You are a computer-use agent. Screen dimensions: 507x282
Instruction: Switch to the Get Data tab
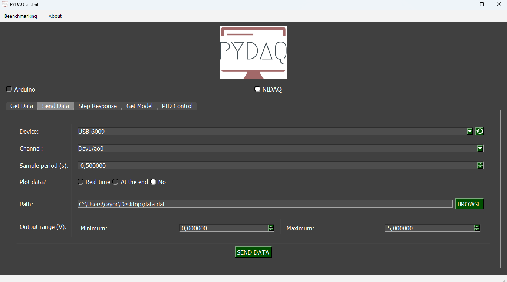pos(22,106)
